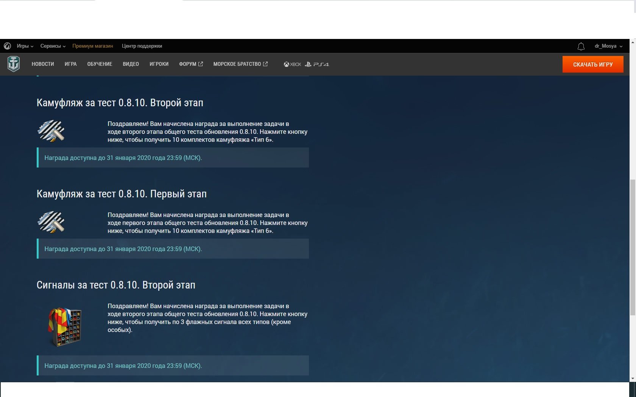Screen dimensions: 636x397
Task: Expand the Игры dropdown menu
Action: [25, 46]
